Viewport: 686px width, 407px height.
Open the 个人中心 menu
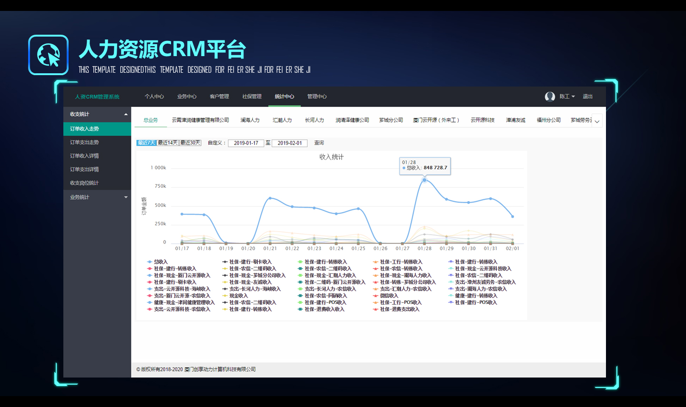[154, 97]
